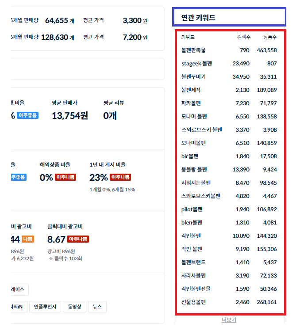Switch to the 뉴스 tab button
Image resolution: width=292 pixels, height=327 pixels.
(x=97, y=307)
